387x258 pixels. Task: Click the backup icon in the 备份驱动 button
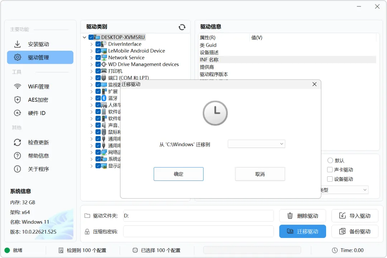342,231
